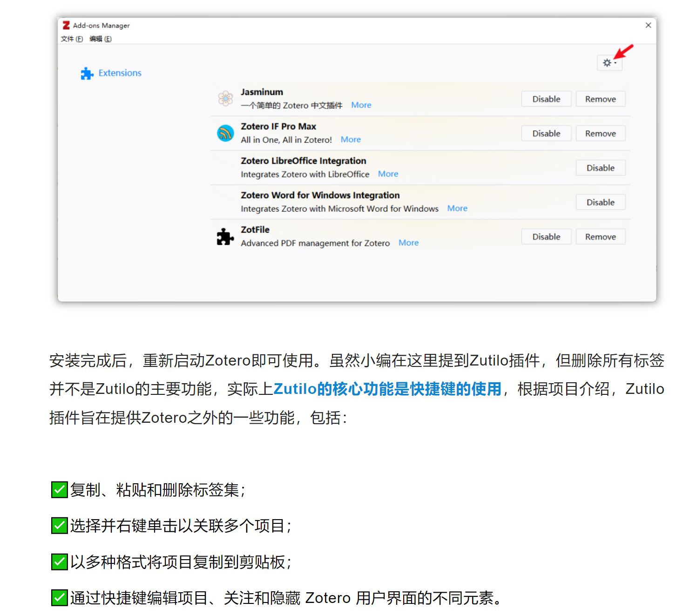Click the text '以多种格式将项目复制到剪贴板'
This screenshot has width=696, height=616.
coord(177,562)
